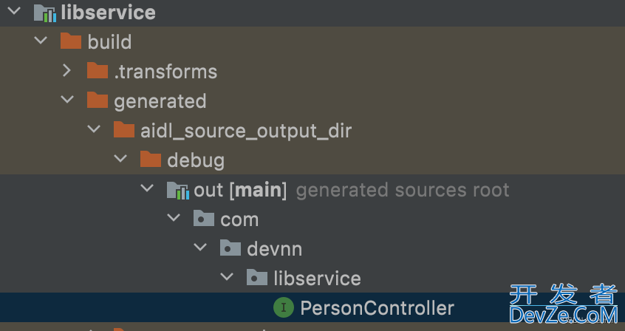The image size is (625, 331).
Task: Click the libservice module icon
Action: pos(44,13)
